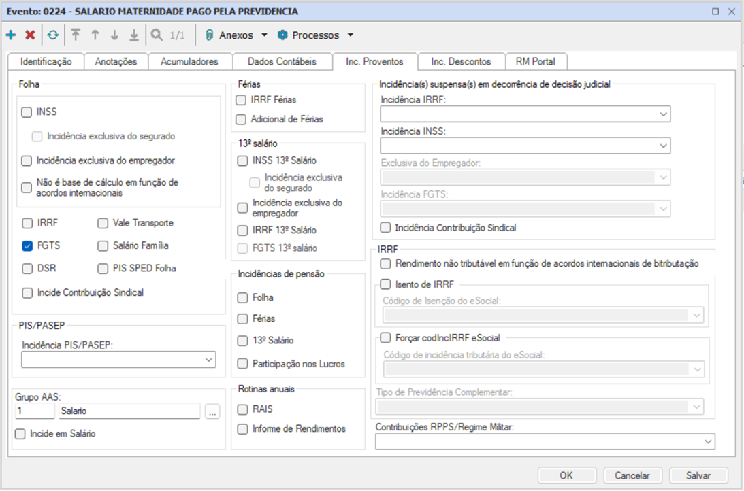Check the Isento de IRRF option

386,284
